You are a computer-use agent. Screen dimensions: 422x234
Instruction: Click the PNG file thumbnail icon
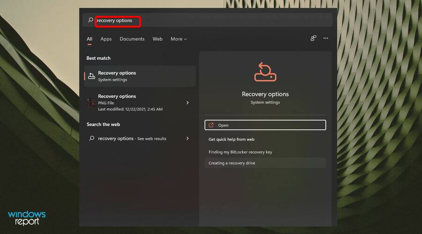tap(91, 102)
